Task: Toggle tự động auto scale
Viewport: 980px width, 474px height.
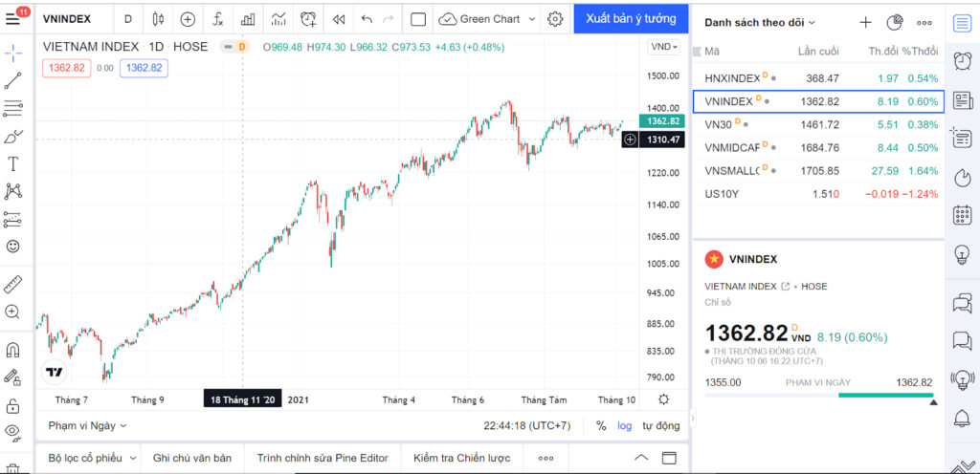Action: pyautogui.click(x=660, y=426)
